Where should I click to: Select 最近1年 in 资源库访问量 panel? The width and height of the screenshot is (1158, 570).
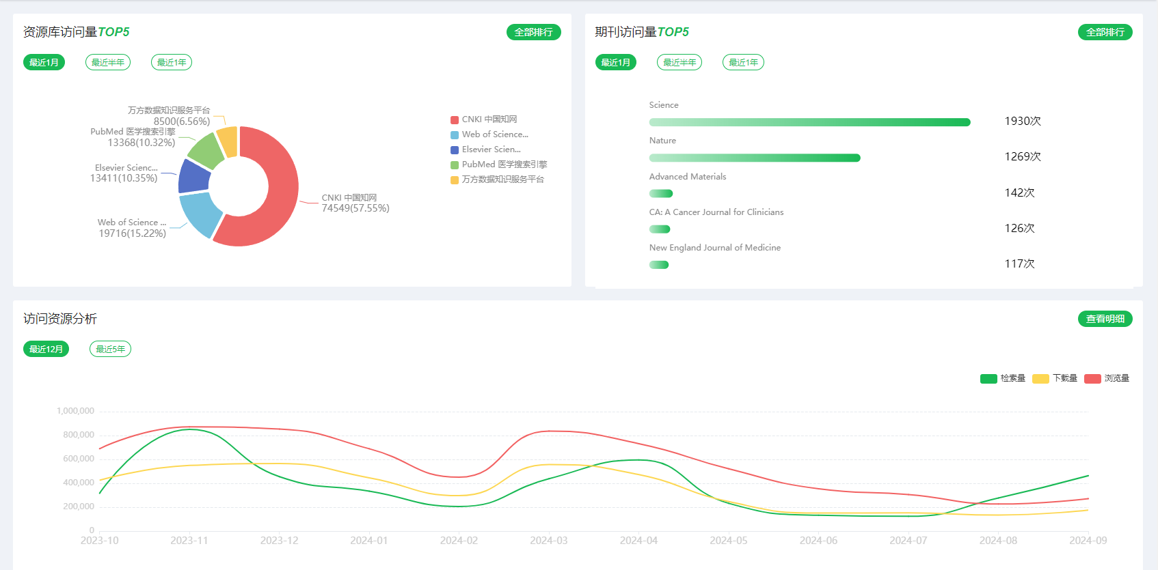[172, 62]
